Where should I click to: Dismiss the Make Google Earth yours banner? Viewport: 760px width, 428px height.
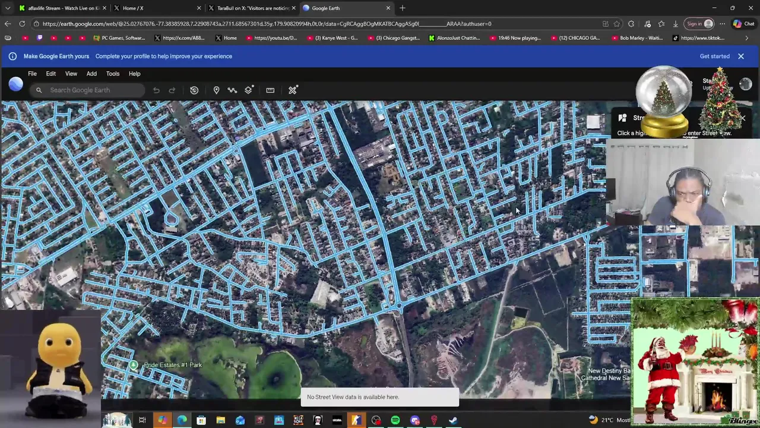741,56
